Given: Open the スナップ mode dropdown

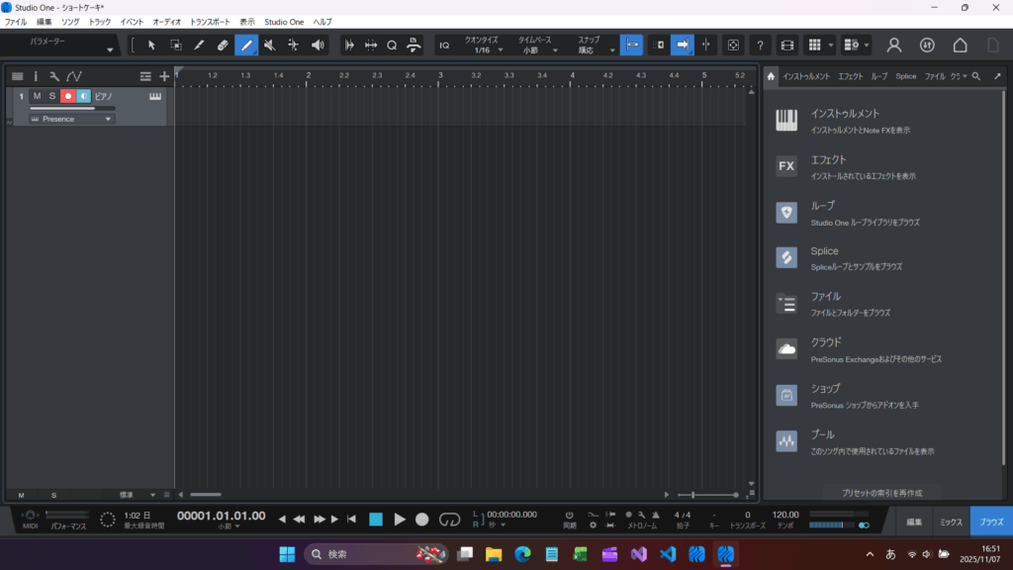Looking at the screenshot, I should pyautogui.click(x=593, y=49).
